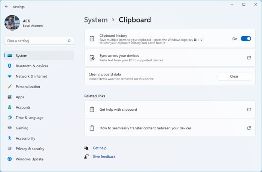Click the Network & internet wifi icon

[x=9, y=76]
